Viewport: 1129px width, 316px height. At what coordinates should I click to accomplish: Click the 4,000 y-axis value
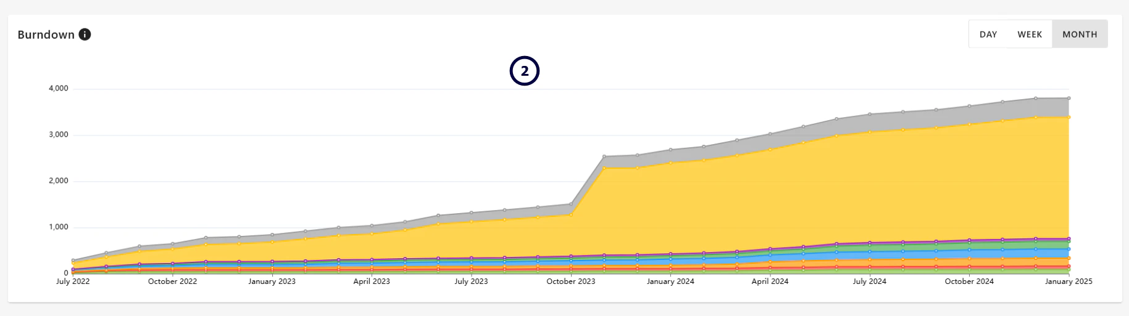click(58, 89)
